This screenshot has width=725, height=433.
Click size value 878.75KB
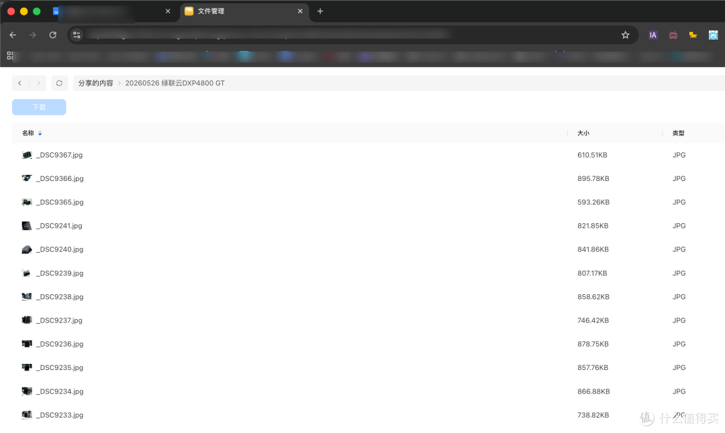pos(593,344)
